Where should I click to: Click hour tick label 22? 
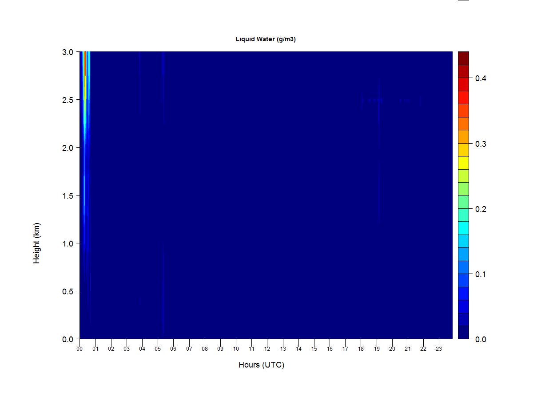click(423, 349)
